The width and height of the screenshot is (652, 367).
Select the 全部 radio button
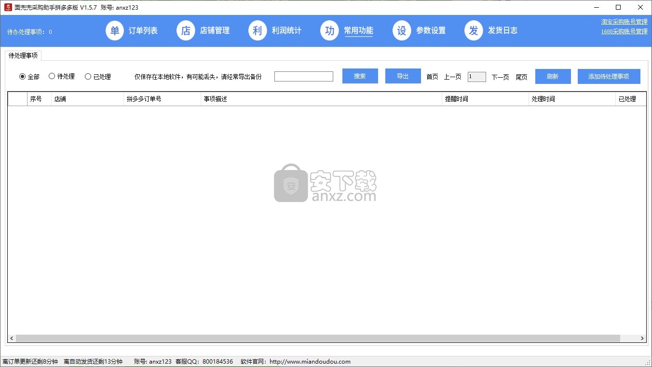(29, 77)
